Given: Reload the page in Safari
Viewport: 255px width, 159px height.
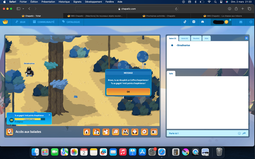Looking at the screenshot, I should click(176, 9).
